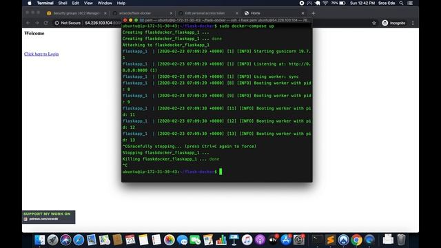
Task: Open Calendar from the Dock
Action: [x=130, y=240]
